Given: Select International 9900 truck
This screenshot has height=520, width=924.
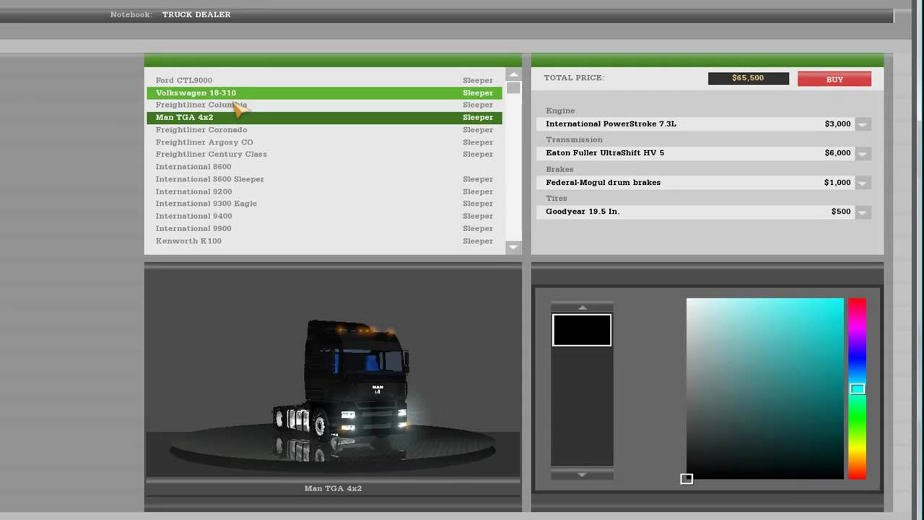Looking at the screenshot, I should [324, 228].
